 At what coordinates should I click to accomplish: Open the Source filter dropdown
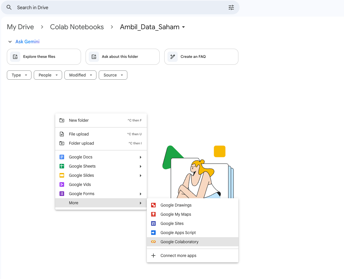click(x=113, y=75)
